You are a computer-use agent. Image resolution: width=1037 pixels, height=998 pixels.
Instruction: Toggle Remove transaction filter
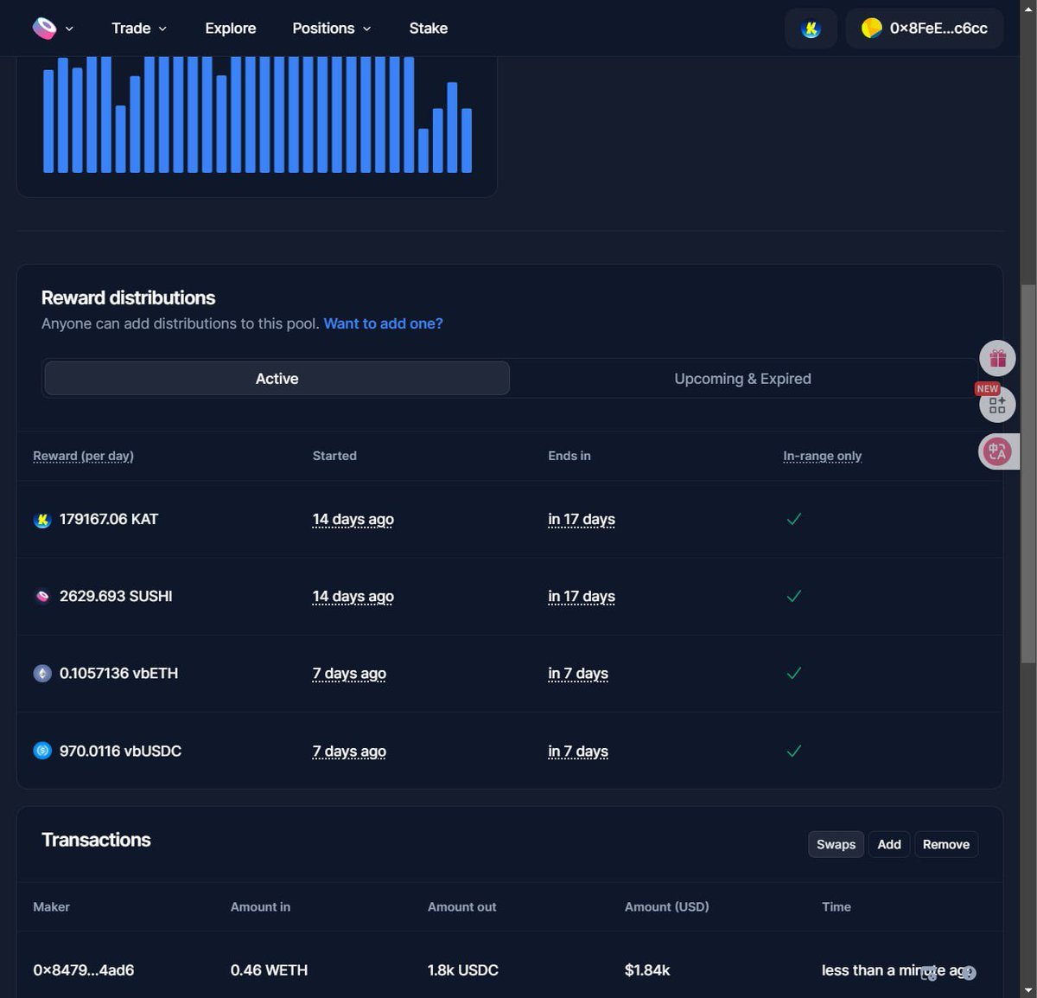(945, 844)
